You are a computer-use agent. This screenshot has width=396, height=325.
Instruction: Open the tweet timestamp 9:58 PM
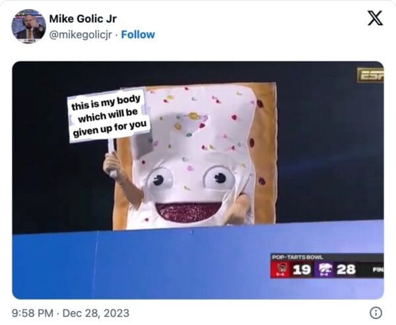pos(32,313)
